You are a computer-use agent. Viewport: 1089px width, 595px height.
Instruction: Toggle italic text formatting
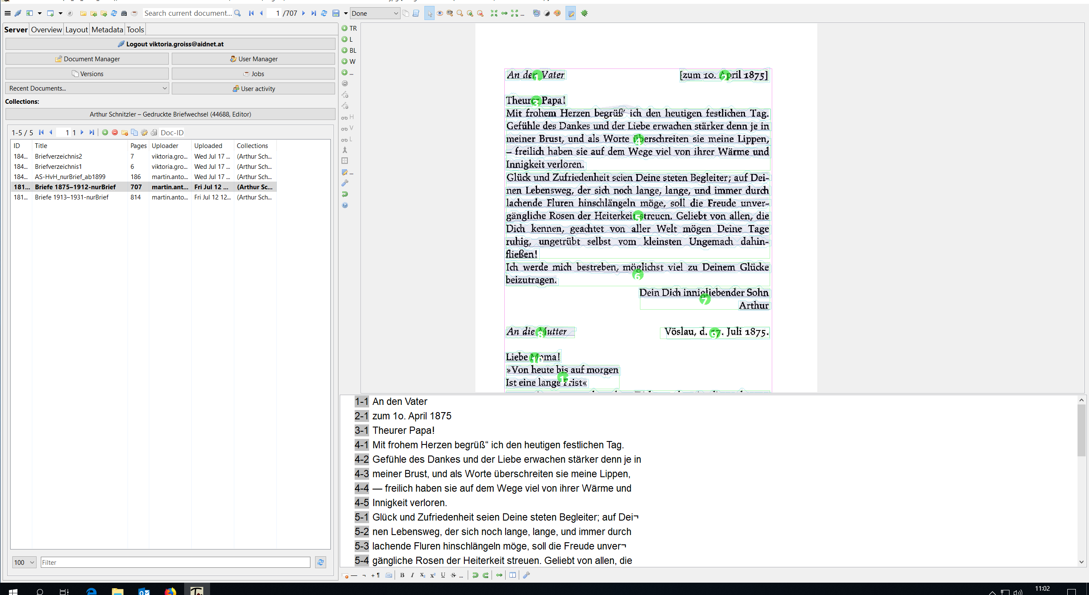412,575
